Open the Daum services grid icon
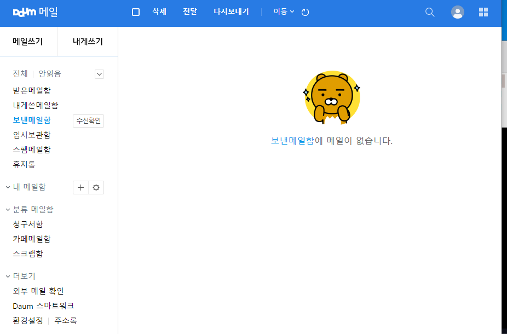507x334 pixels. coord(483,12)
